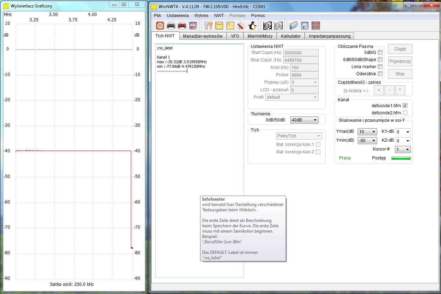This screenshot has width=441, height=294.
Task: Export the graph with the PDF icon
Action: coord(182,26)
